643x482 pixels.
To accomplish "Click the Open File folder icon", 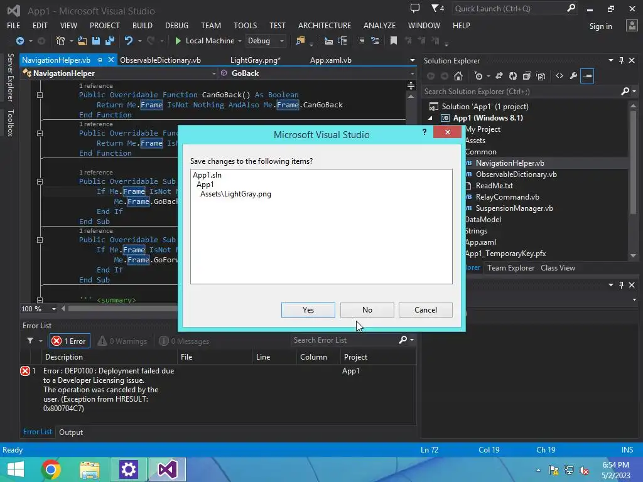I will 82,41.
